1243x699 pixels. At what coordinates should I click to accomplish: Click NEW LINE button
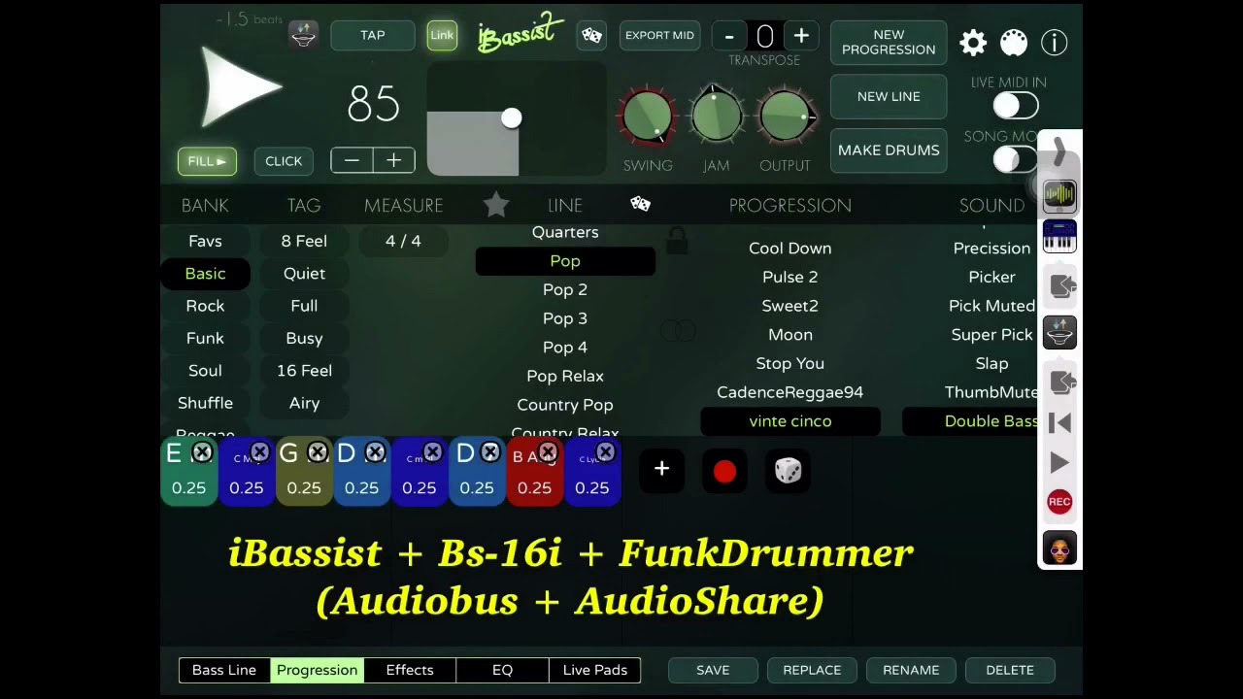[x=889, y=96]
